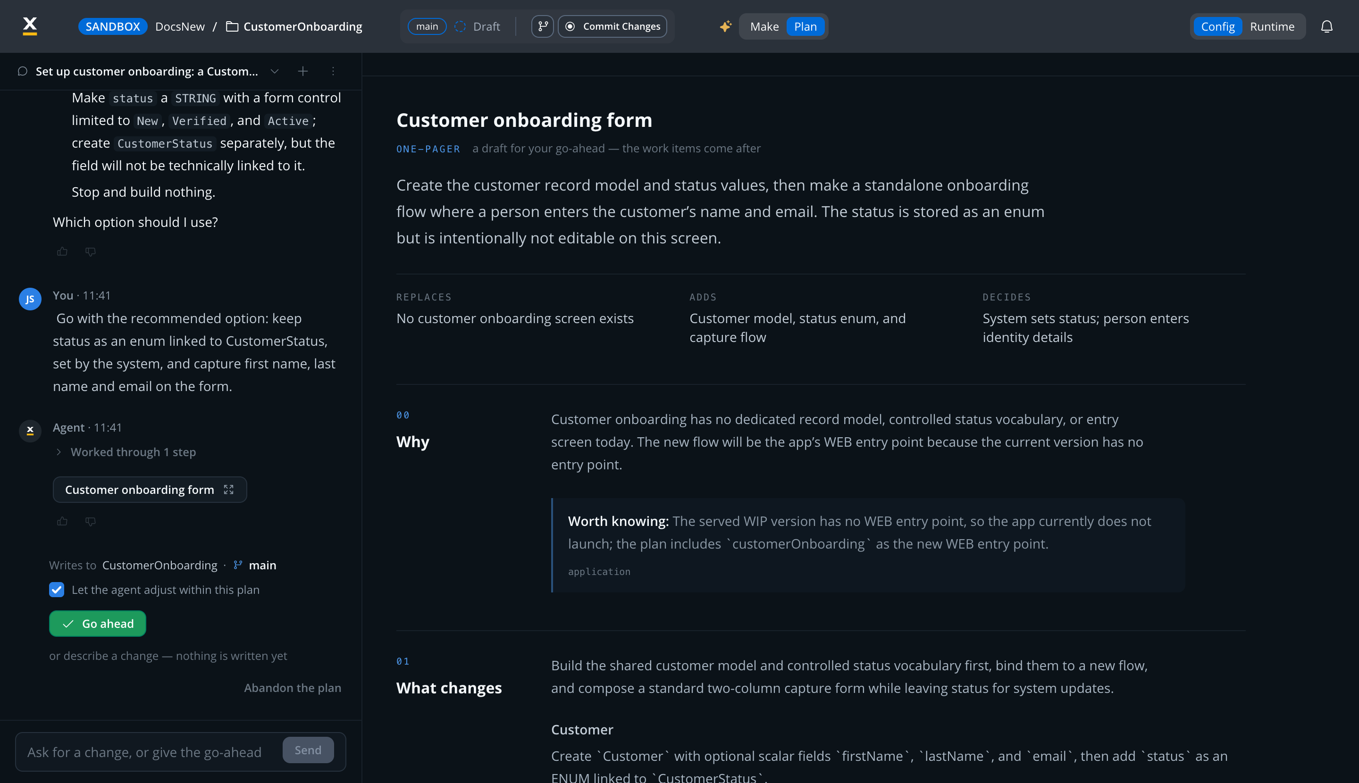Open DocsNew breadcrumb
Image resolution: width=1359 pixels, height=783 pixels.
coord(180,26)
